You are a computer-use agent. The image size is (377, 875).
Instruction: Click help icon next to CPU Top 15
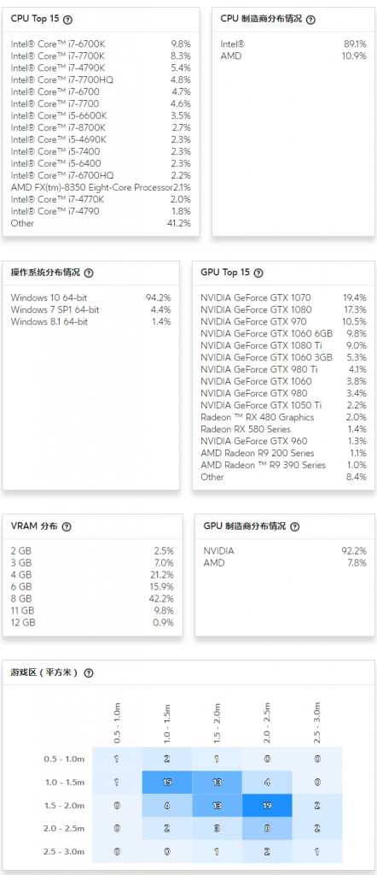(x=68, y=20)
